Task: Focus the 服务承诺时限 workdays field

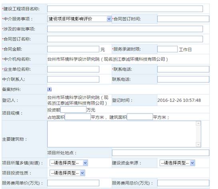Action: (x=167, y=49)
